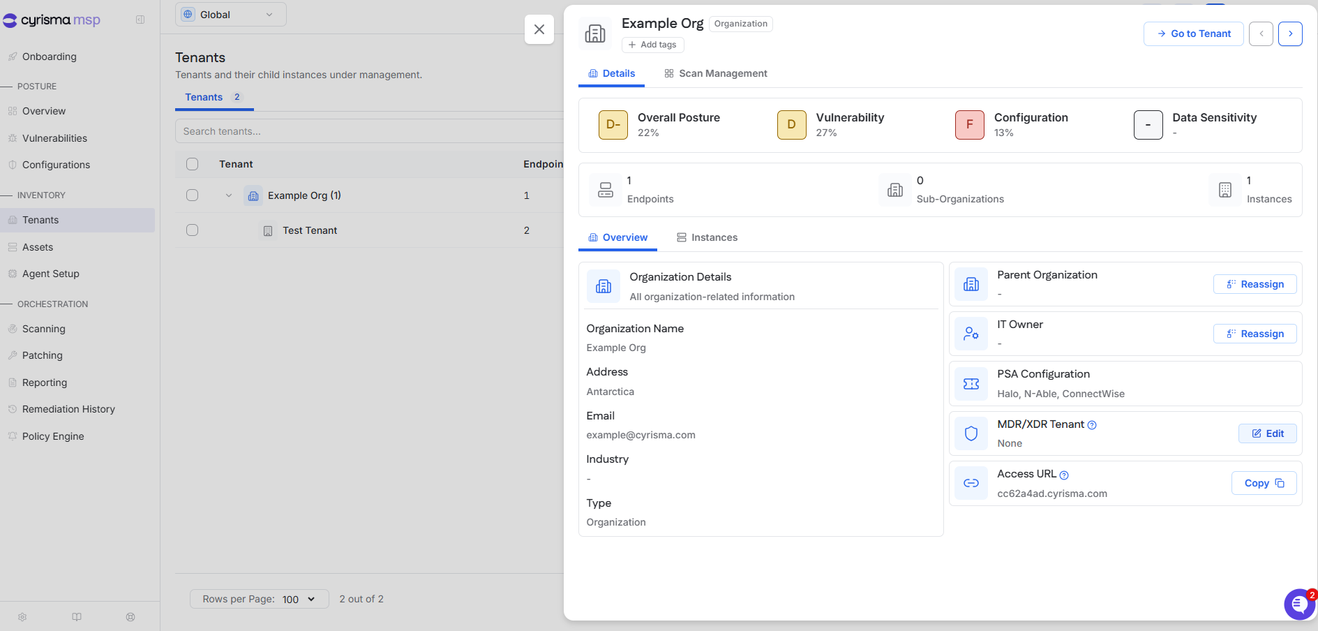Reassign the Parent Organization

1255,284
